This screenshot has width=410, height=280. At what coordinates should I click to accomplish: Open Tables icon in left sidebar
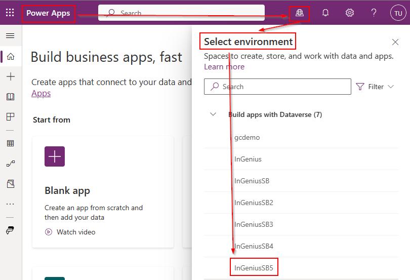10,143
